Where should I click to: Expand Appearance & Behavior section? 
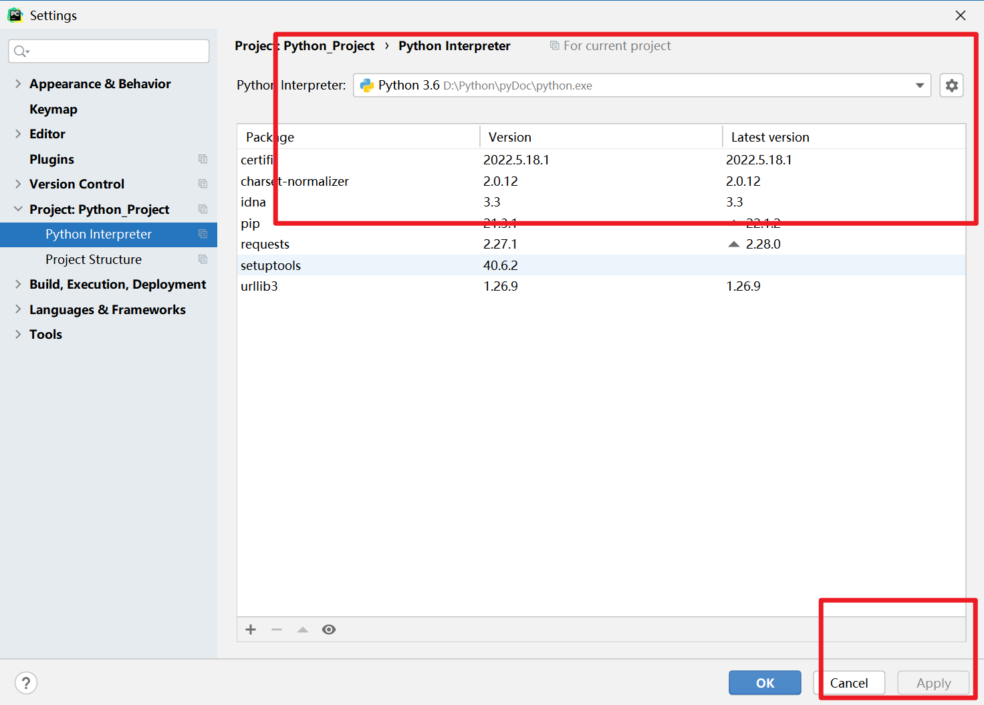click(18, 84)
